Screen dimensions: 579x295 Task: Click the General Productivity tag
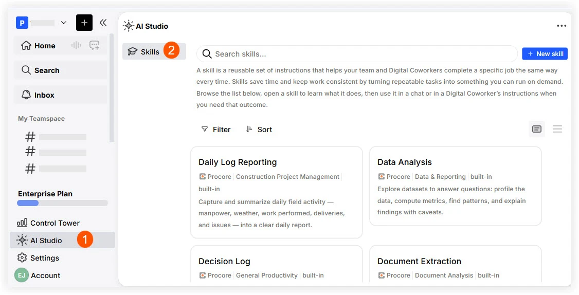tap(266, 275)
